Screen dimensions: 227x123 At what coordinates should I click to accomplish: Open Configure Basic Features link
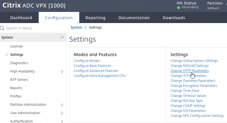pyautogui.click(x=92, y=66)
